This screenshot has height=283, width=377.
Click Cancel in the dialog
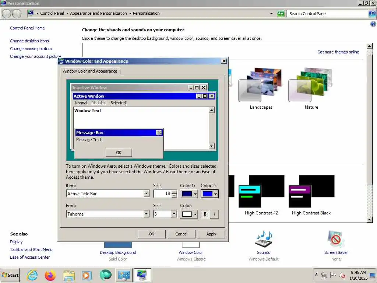coord(181,234)
